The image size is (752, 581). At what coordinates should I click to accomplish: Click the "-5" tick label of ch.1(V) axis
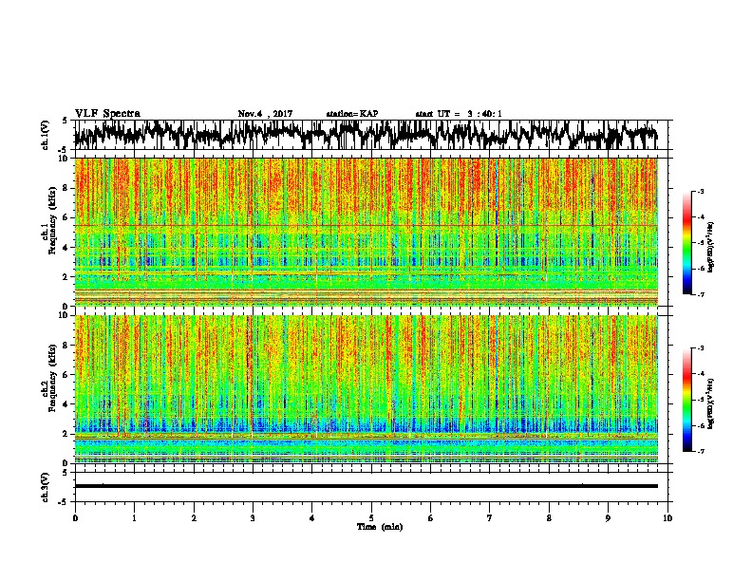click(64, 149)
